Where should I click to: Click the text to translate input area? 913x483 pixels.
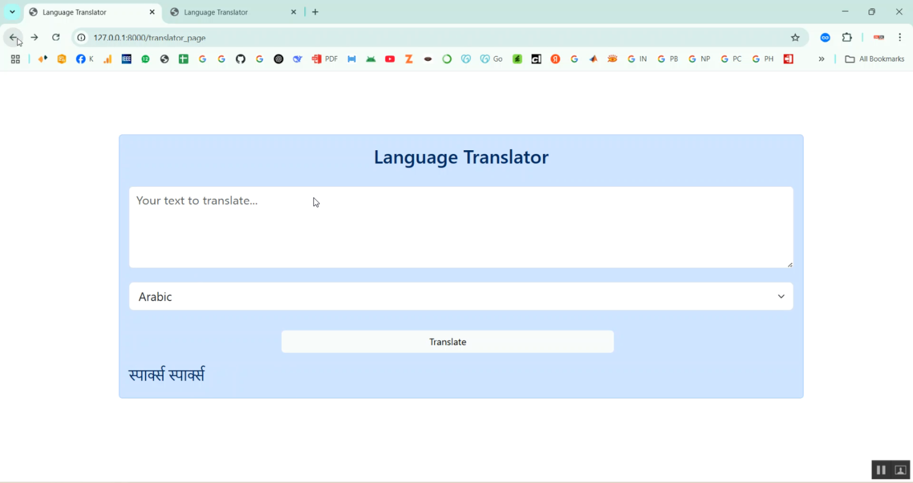[461, 227]
